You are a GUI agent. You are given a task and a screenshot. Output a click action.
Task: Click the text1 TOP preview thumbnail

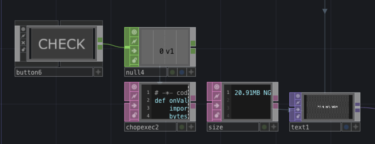(328, 107)
